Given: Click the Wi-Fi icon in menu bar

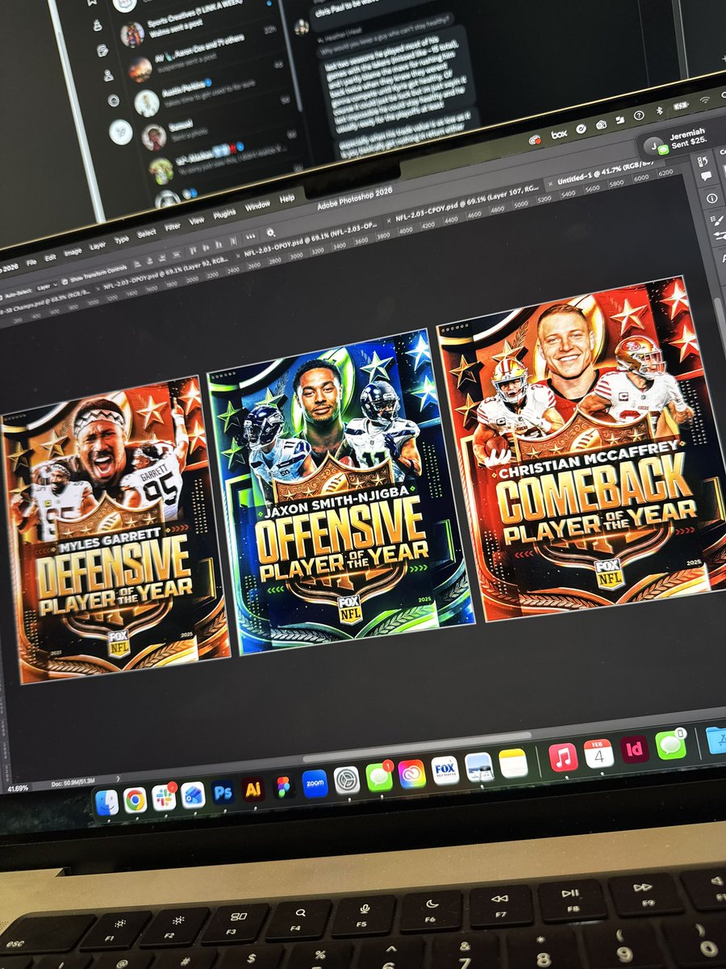Looking at the screenshot, I should pyautogui.click(x=706, y=100).
